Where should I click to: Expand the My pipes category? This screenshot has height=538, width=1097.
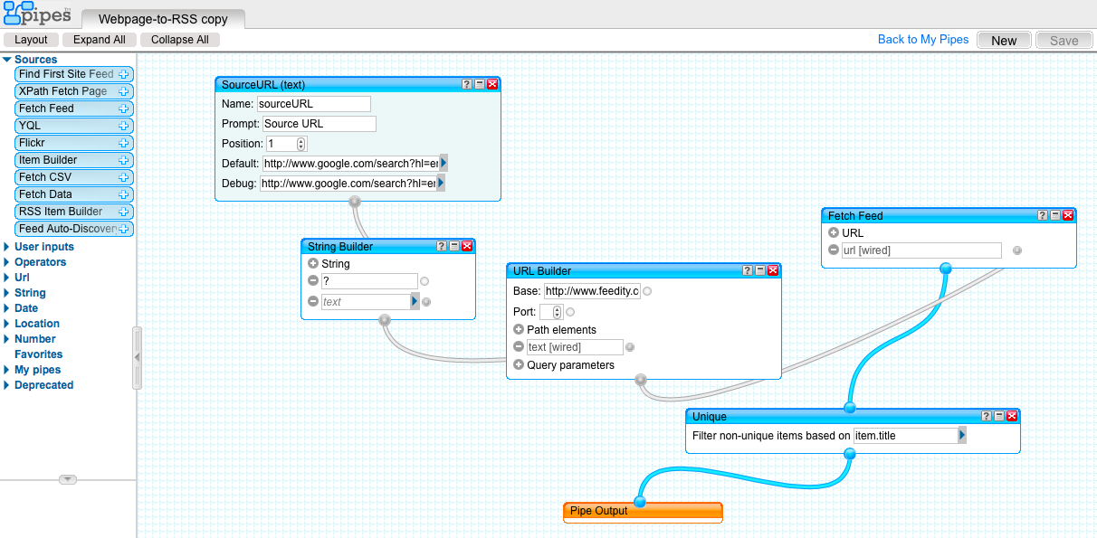(7, 370)
